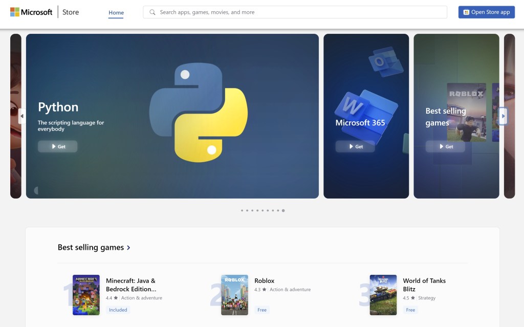Screen dimensions: 524x327
Task: Click the left carousel arrow
Action: (x=22, y=116)
